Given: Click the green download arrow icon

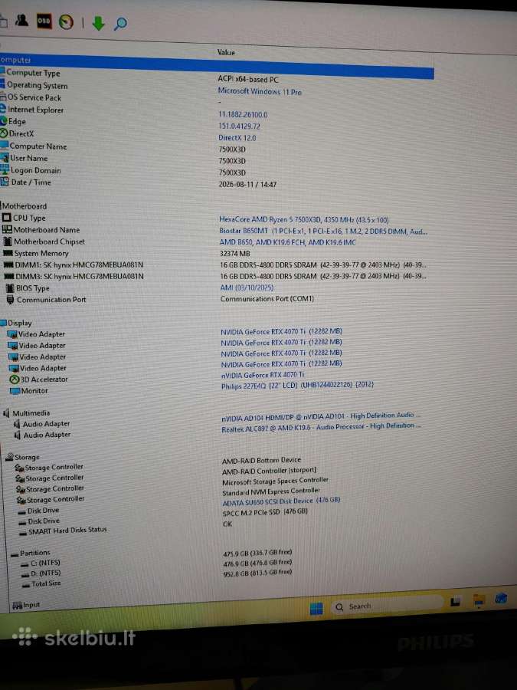Looking at the screenshot, I should pyautogui.click(x=98, y=23).
